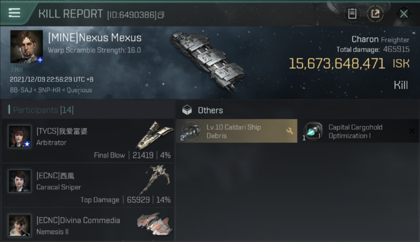Select Lv.10 Caldari Ship Debris item
Screen dimensions: 420x242
click(236, 131)
